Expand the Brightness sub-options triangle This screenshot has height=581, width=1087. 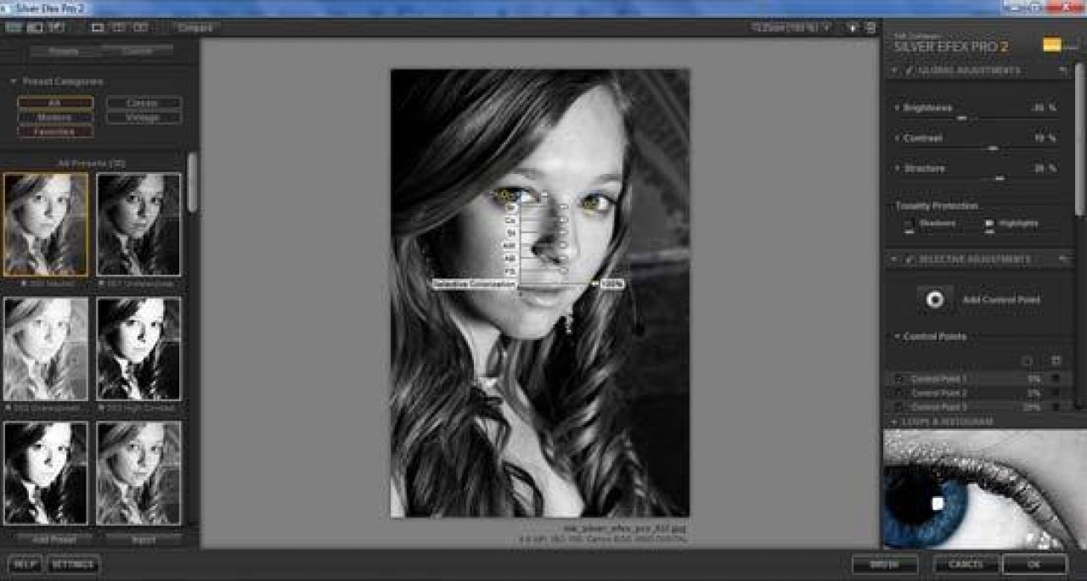(x=898, y=108)
